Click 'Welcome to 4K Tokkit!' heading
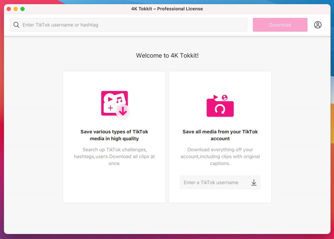334x239 pixels. click(167, 56)
